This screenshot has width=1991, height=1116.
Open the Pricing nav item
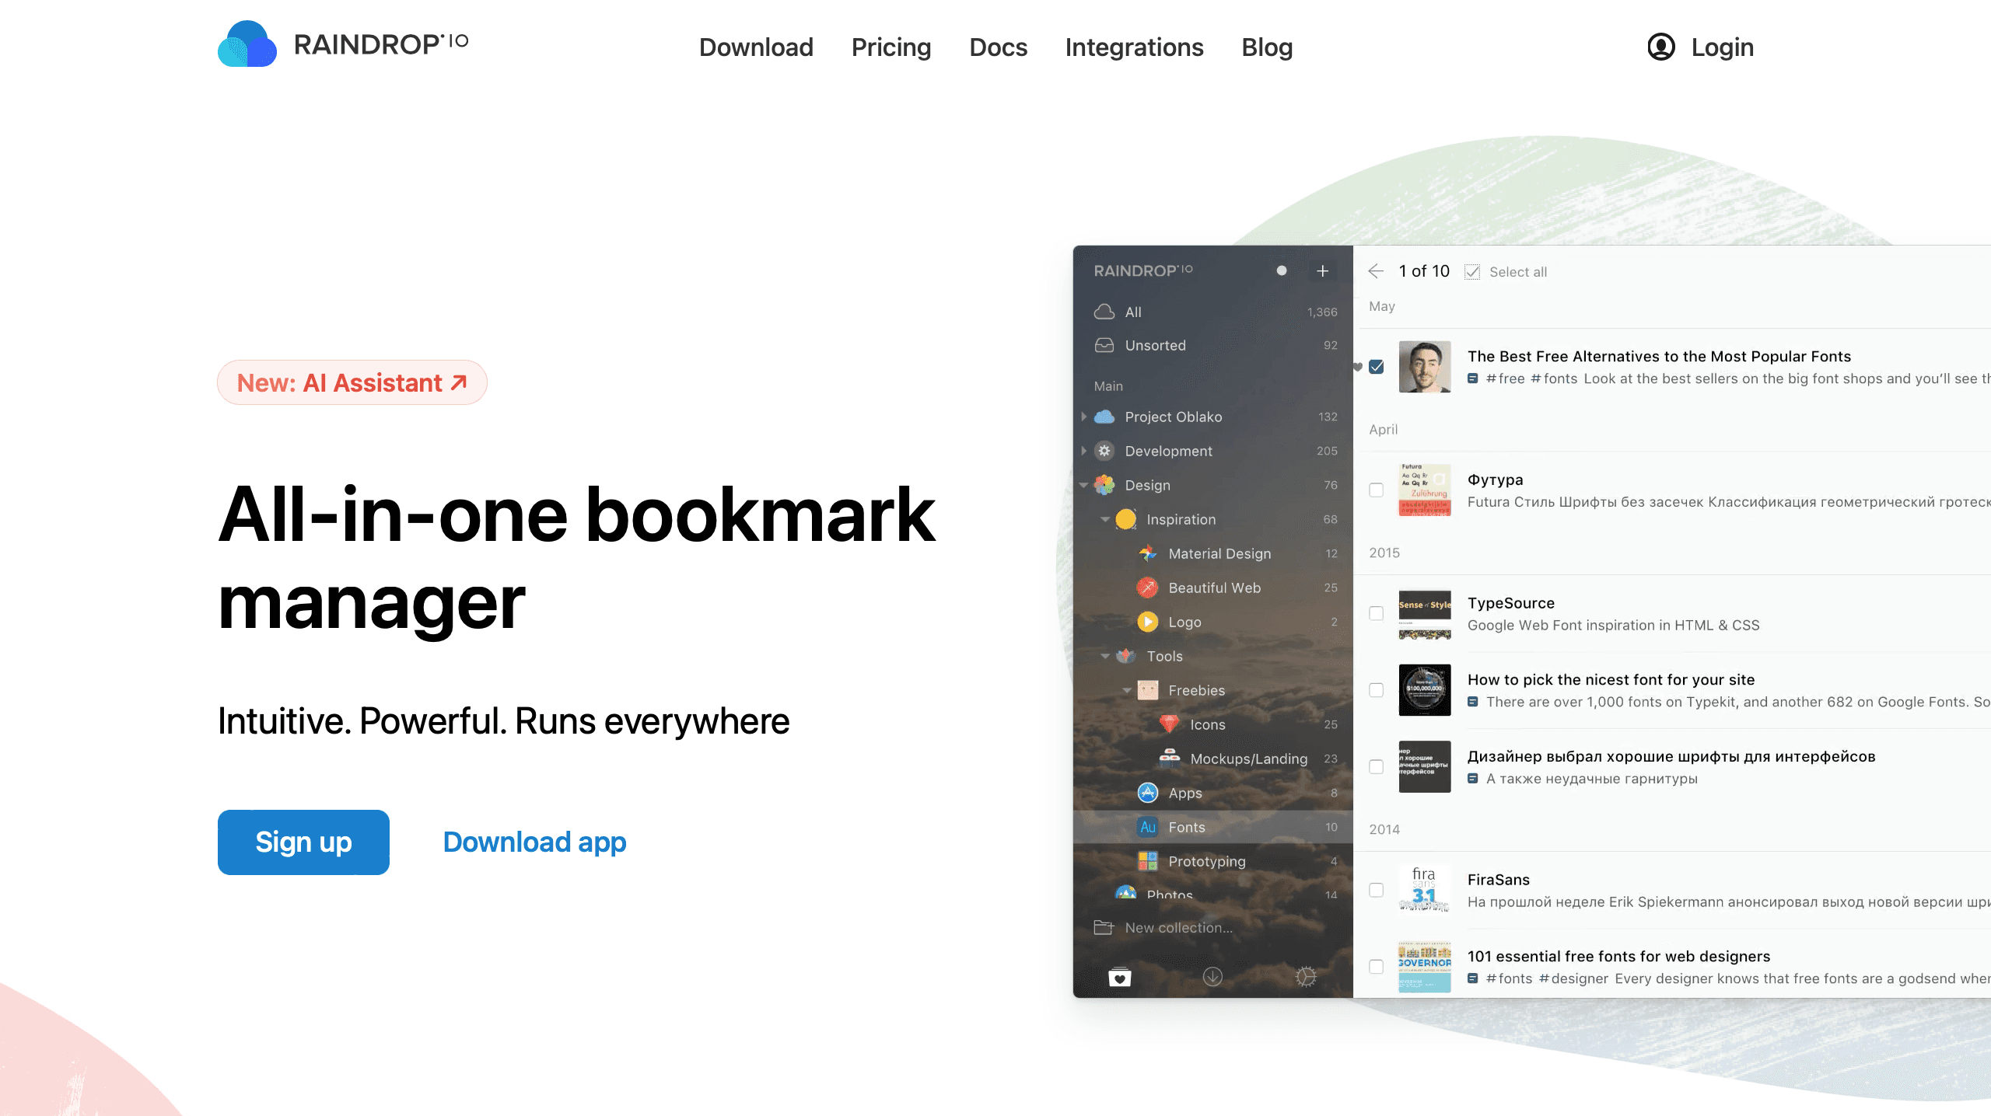pyautogui.click(x=891, y=47)
